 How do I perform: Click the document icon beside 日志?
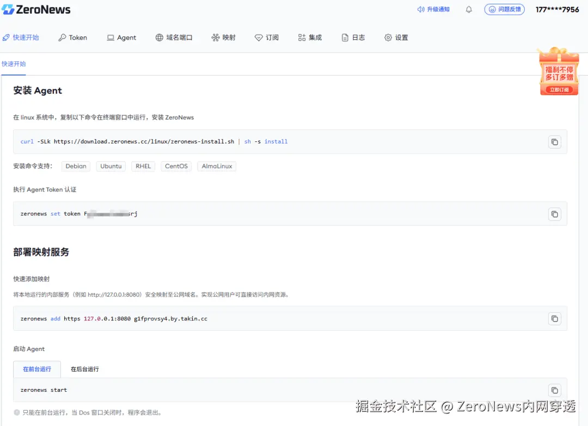tap(345, 38)
